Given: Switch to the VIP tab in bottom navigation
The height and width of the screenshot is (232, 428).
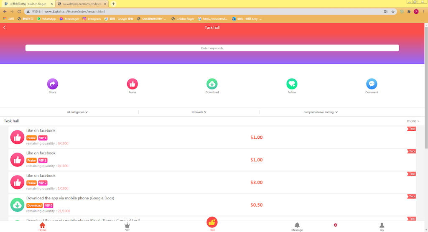Looking at the screenshot, I should tap(127, 227).
